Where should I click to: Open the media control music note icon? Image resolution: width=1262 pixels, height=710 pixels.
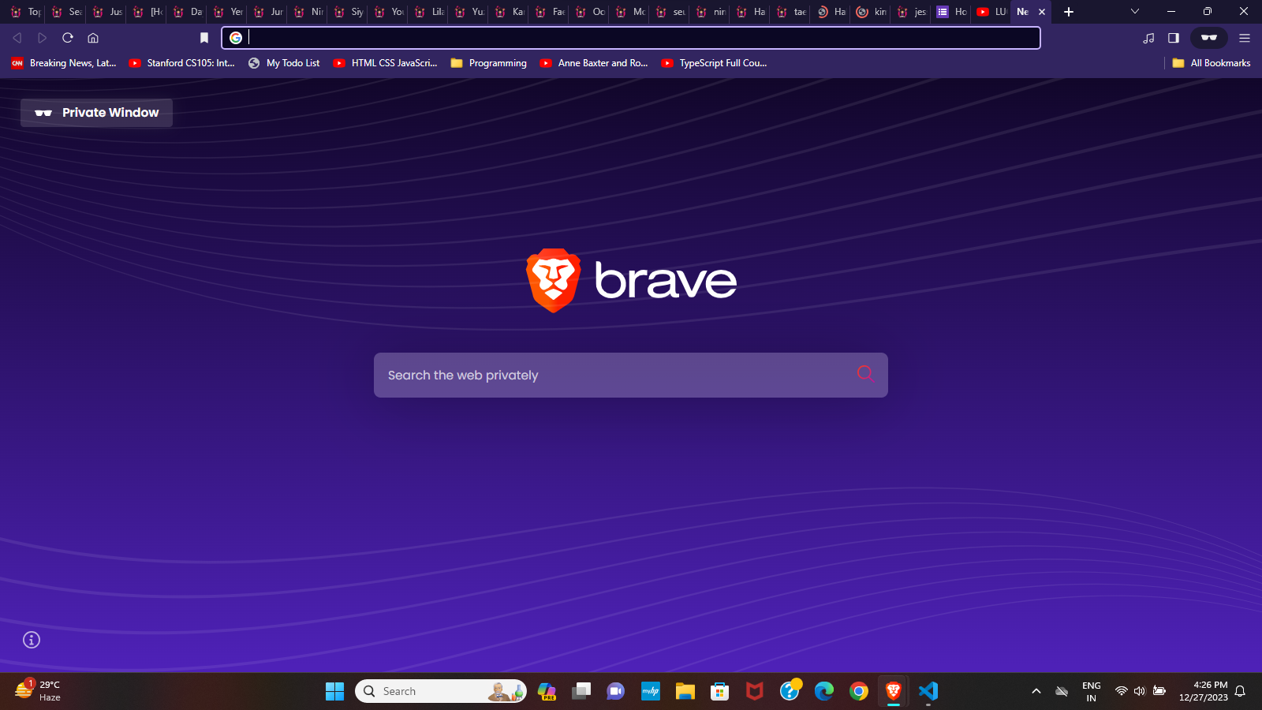click(1148, 38)
